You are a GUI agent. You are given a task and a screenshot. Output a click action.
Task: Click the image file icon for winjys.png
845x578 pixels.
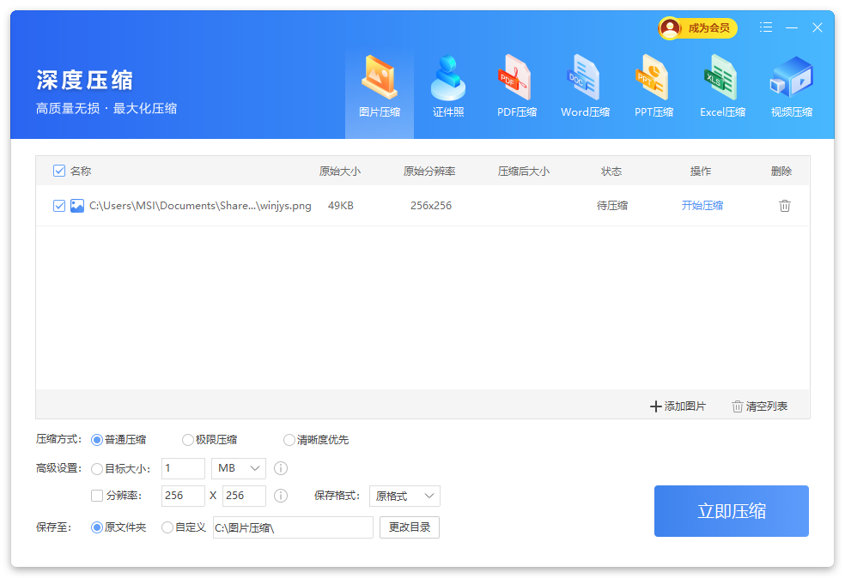tap(77, 206)
